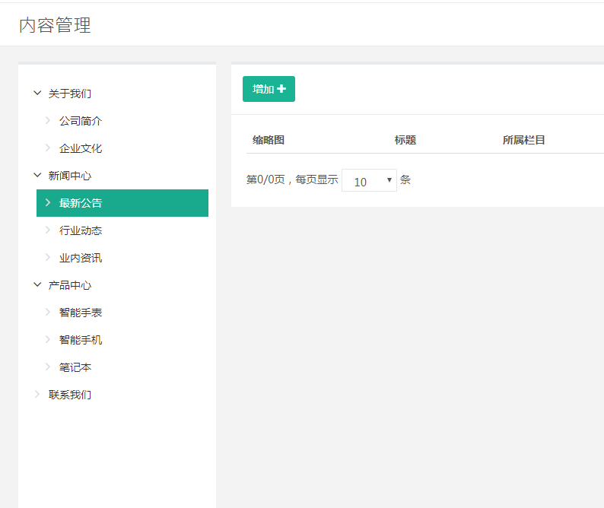Open 智能手机 product category
Image resolution: width=604 pixels, height=508 pixels.
coord(81,340)
